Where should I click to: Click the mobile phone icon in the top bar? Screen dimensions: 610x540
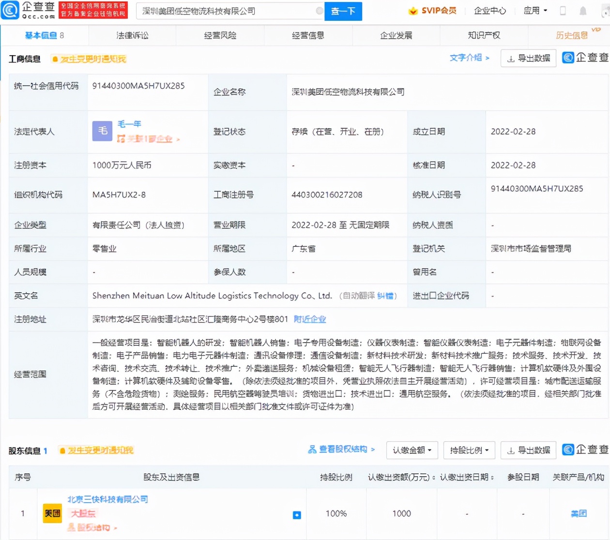pyautogui.click(x=563, y=11)
